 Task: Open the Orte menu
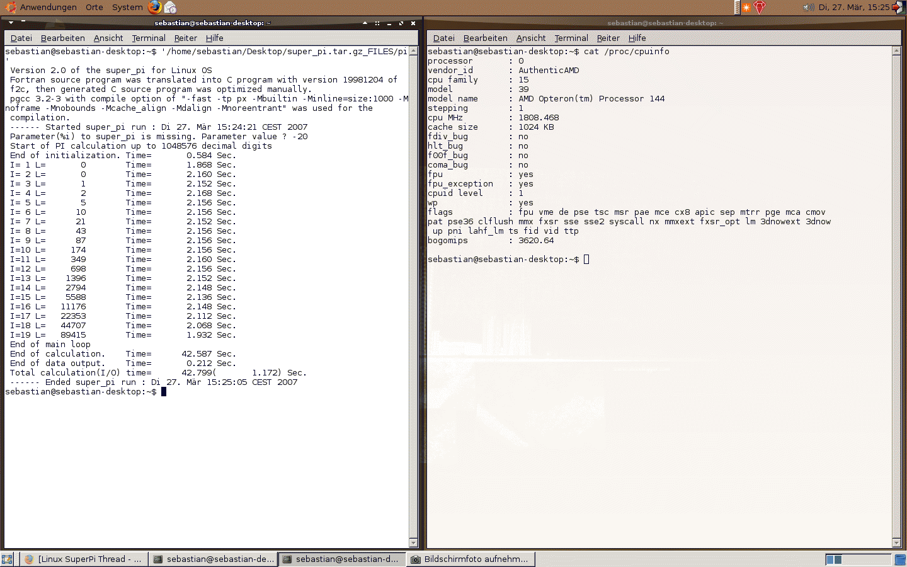point(94,8)
